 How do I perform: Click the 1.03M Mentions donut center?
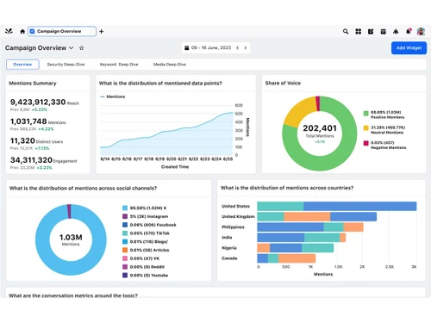(x=71, y=238)
